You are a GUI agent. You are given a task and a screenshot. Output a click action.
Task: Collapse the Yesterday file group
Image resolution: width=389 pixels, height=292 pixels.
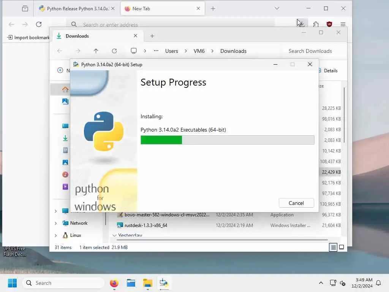[114, 235]
